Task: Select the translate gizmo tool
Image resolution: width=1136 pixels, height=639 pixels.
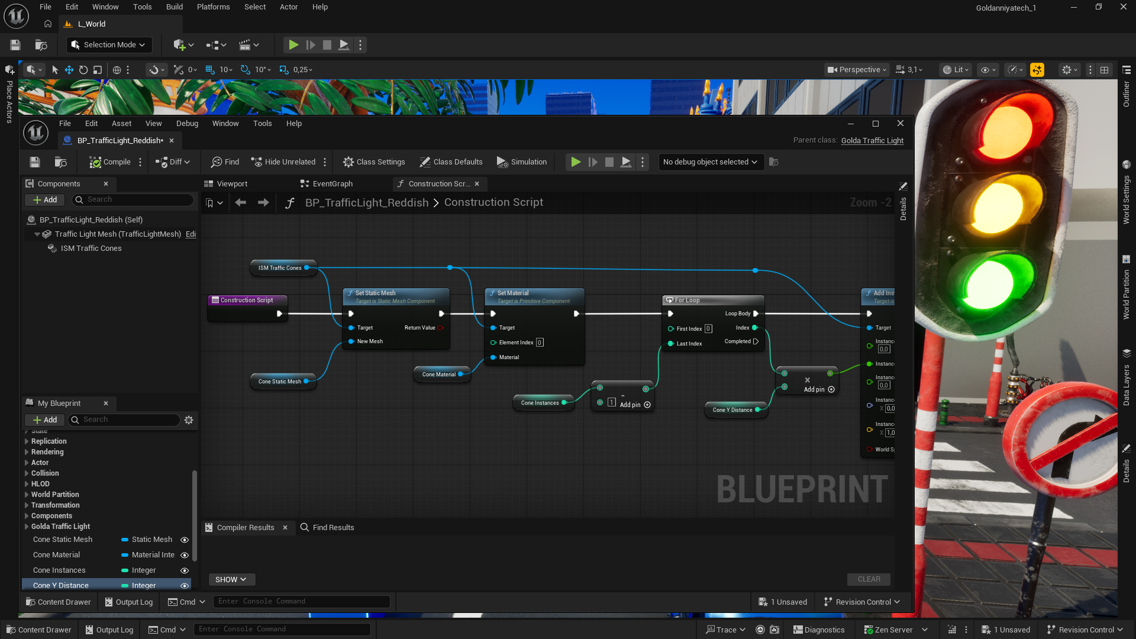Action: pos(69,70)
